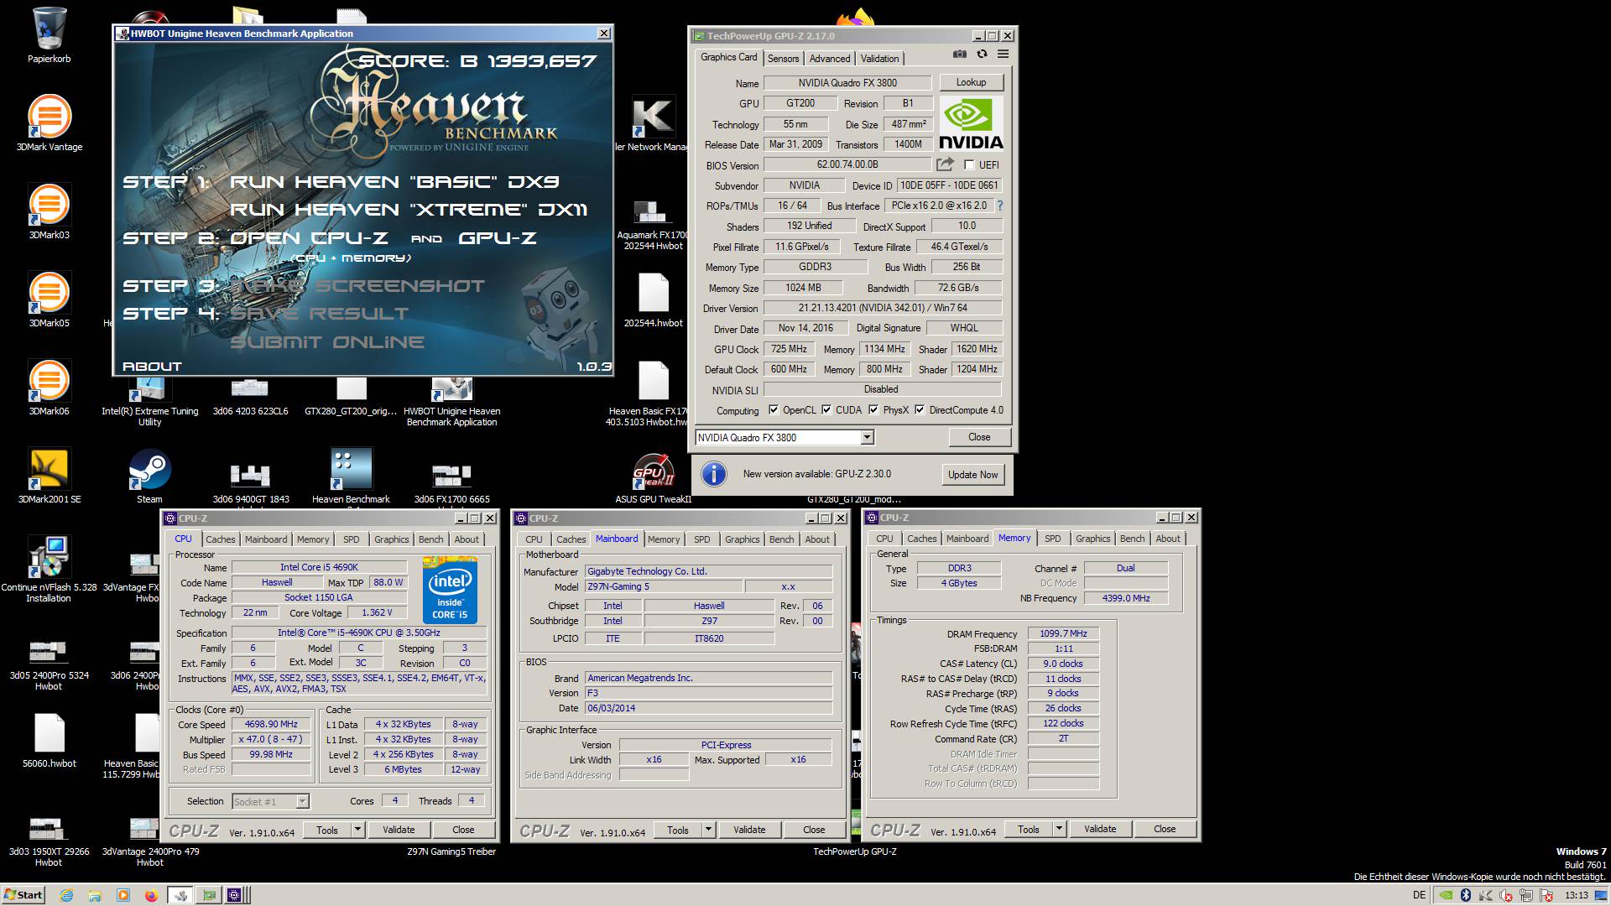
Task: Toggle the CUDA checkbox
Action: click(x=826, y=410)
